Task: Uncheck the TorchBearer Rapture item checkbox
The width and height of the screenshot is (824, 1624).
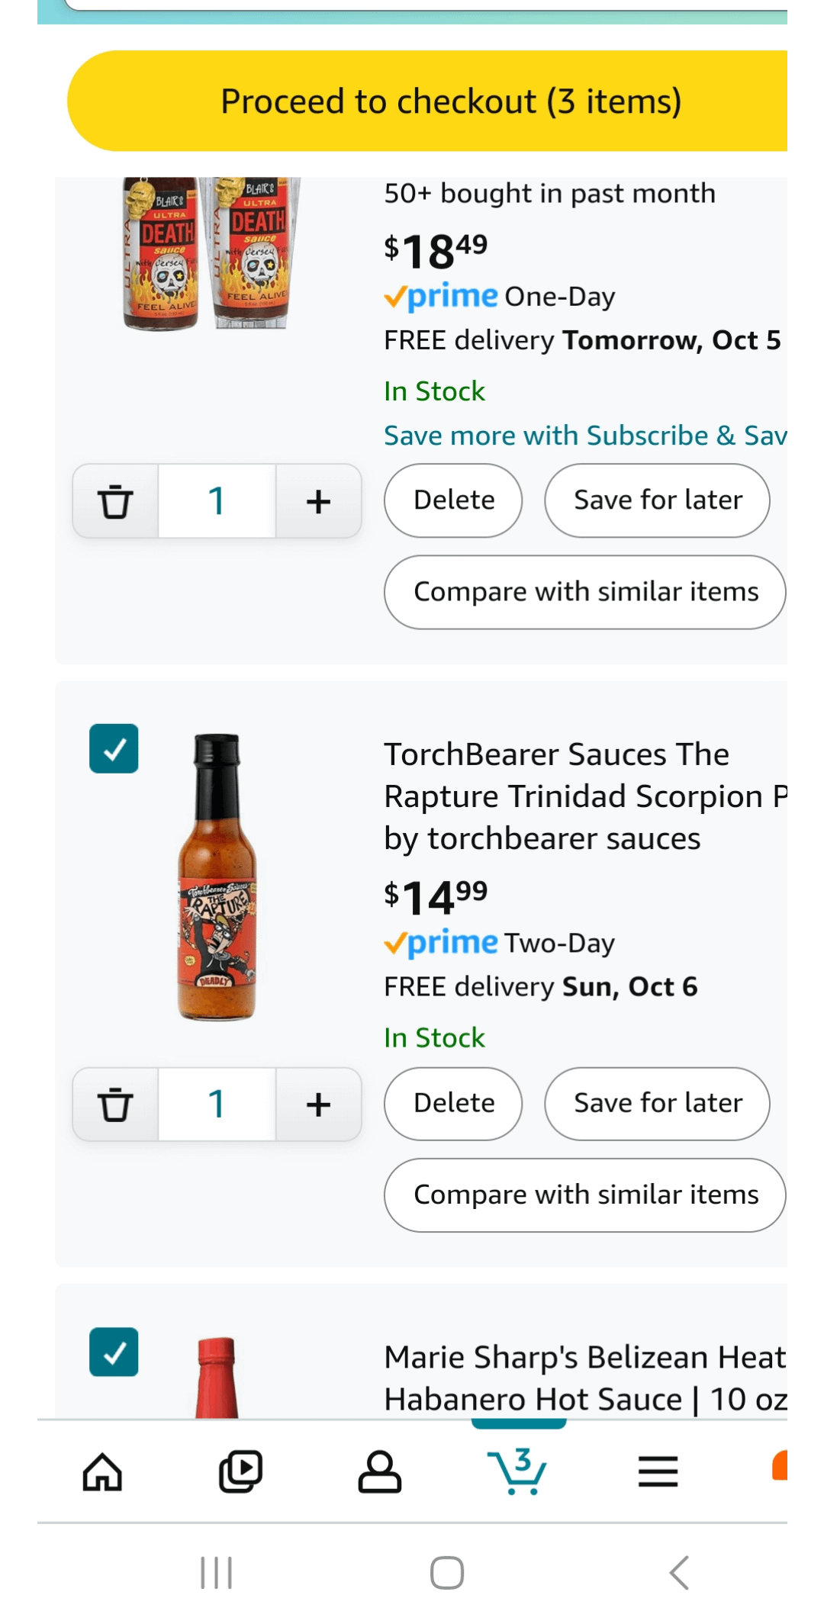Action: [114, 748]
